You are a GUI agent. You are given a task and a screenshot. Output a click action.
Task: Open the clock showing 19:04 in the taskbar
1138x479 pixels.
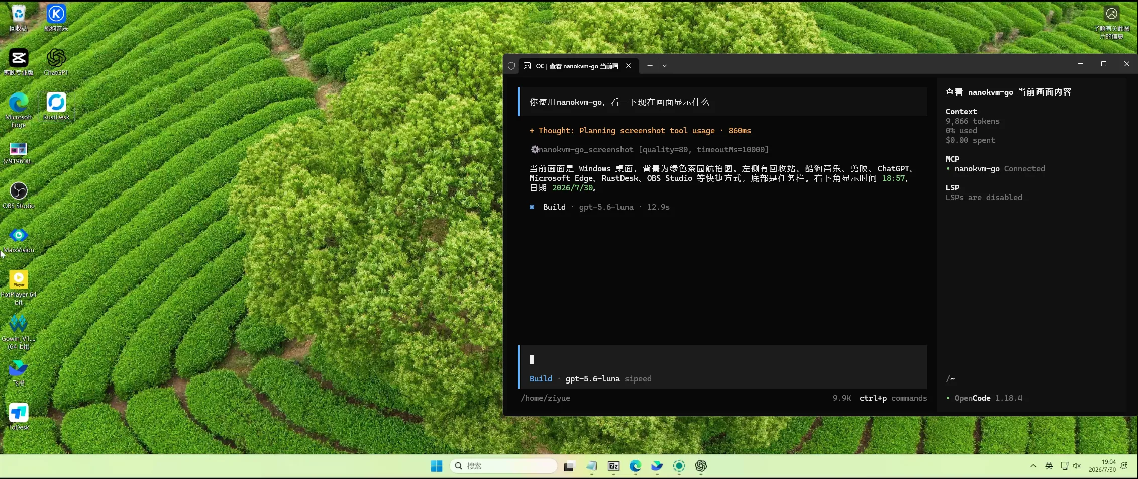(x=1102, y=466)
